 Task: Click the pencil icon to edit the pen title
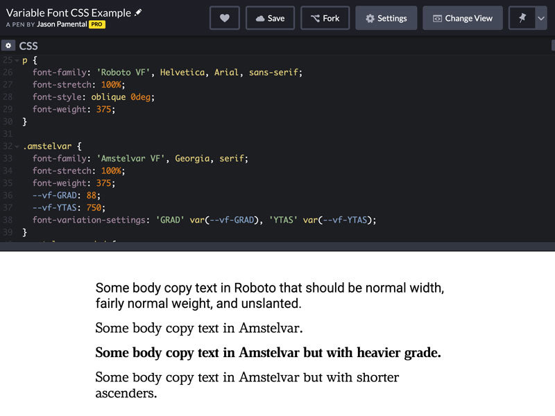coord(139,11)
